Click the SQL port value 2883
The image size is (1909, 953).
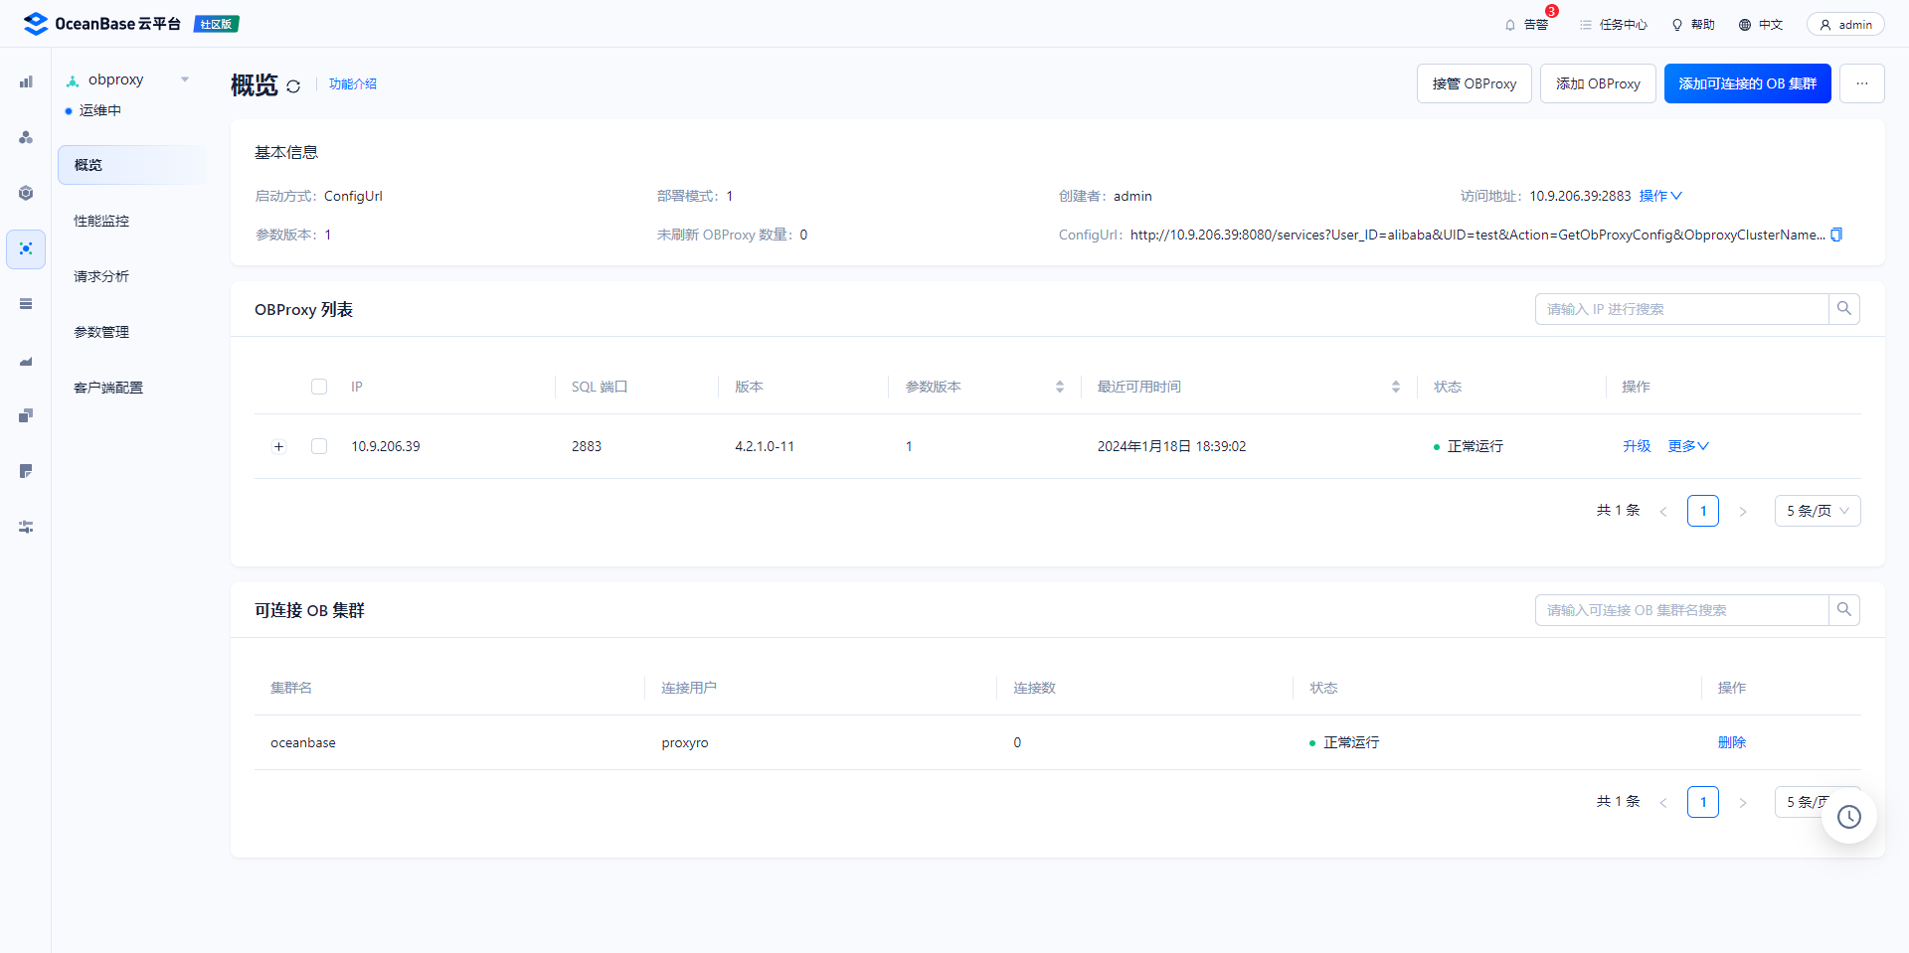pyautogui.click(x=587, y=446)
